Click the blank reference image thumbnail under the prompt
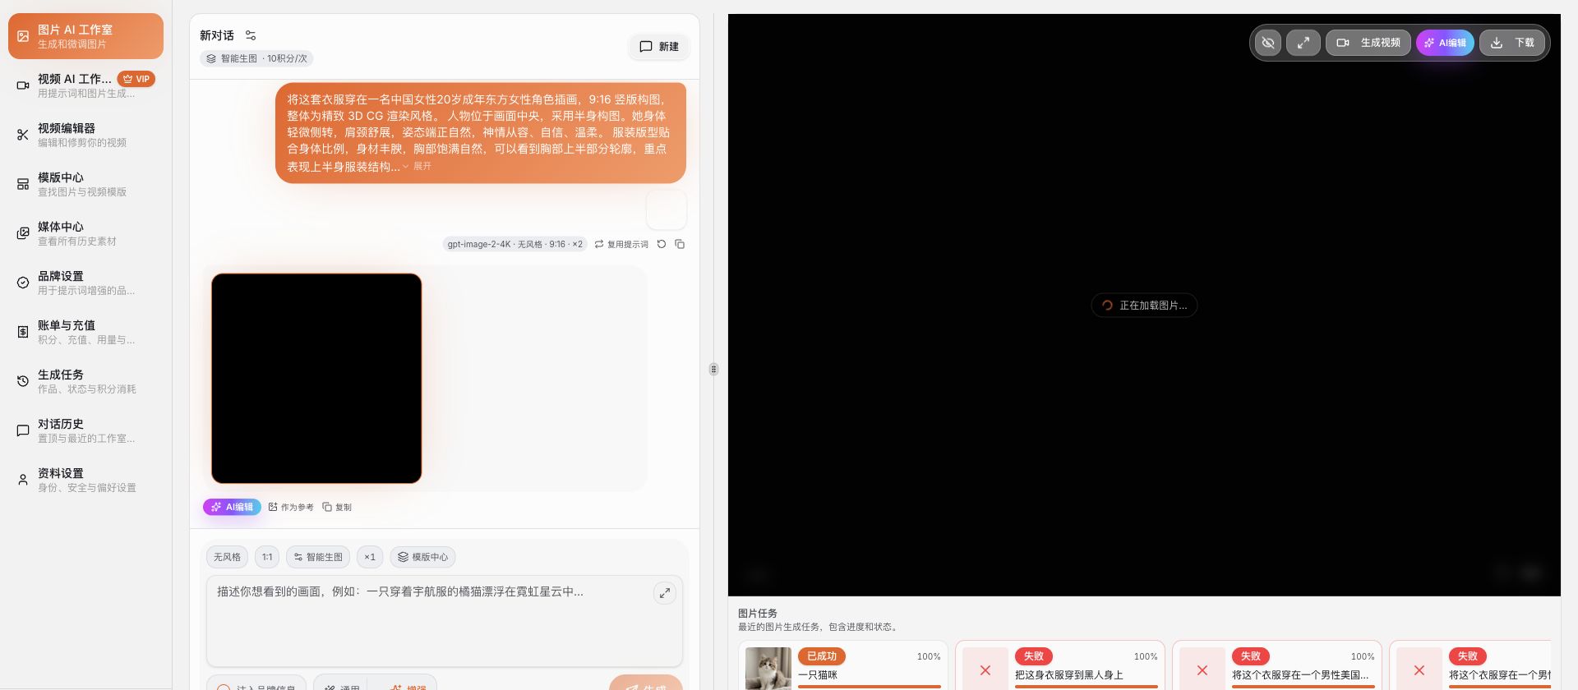This screenshot has width=1578, height=690. click(x=667, y=209)
